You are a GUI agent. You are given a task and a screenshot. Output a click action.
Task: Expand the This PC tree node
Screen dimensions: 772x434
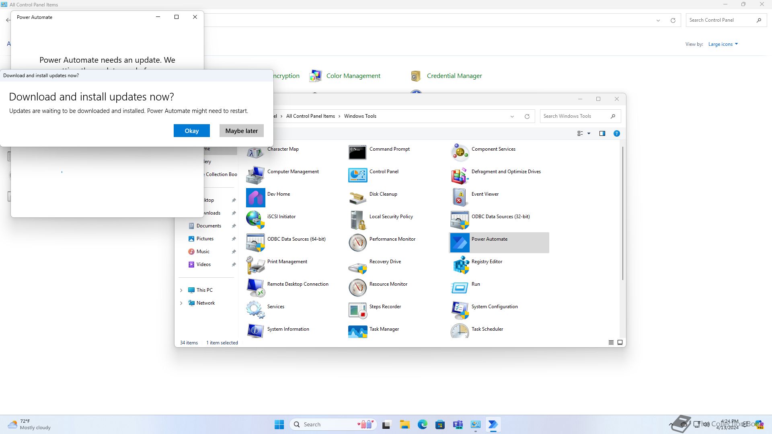pyautogui.click(x=181, y=290)
